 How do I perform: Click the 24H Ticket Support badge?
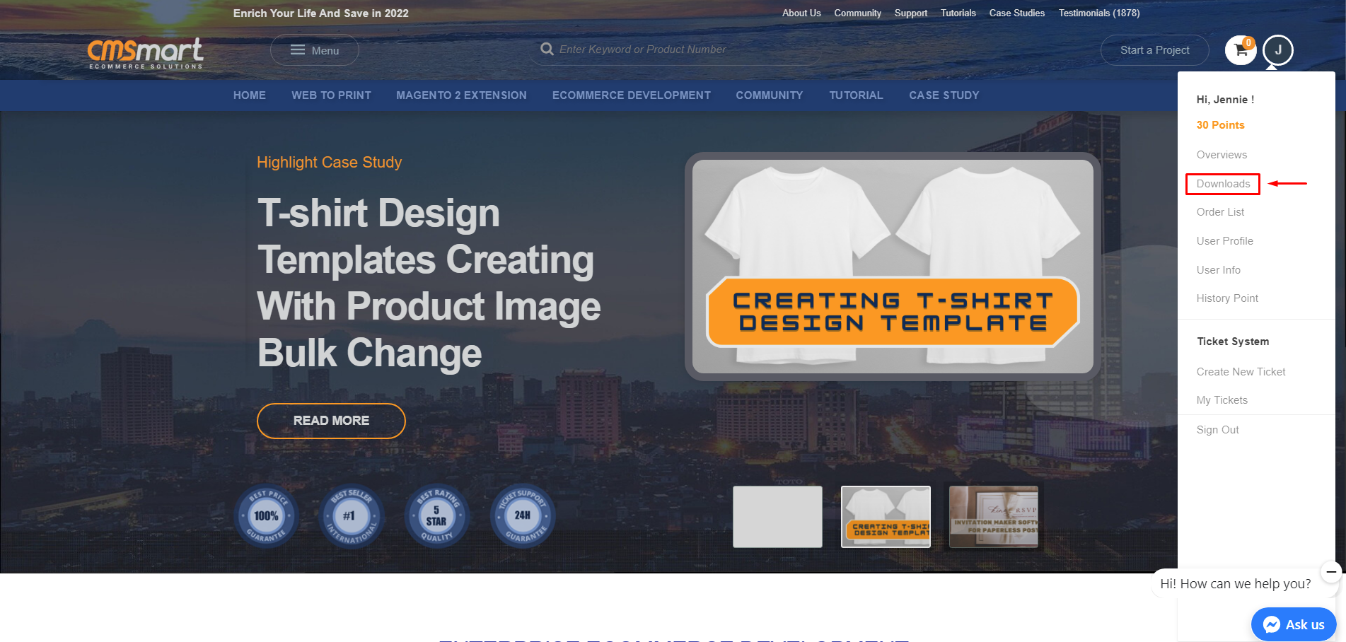tap(522, 516)
